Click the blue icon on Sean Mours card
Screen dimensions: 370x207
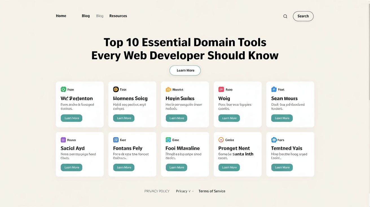[x=274, y=89]
